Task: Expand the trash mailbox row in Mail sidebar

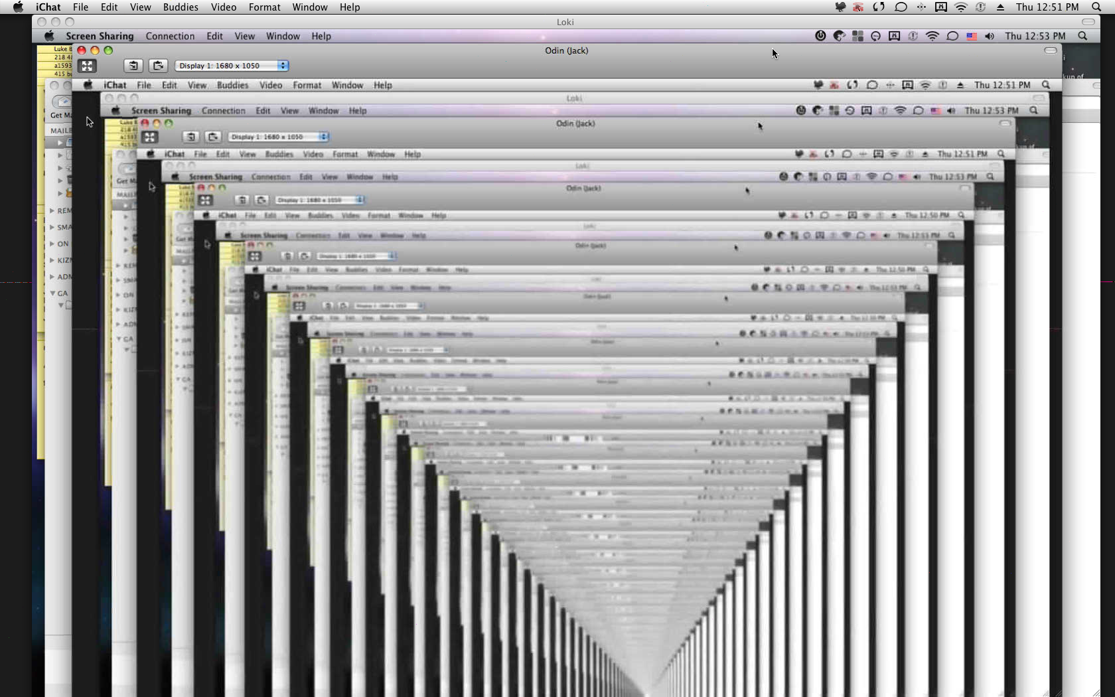Action: (x=60, y=181)
